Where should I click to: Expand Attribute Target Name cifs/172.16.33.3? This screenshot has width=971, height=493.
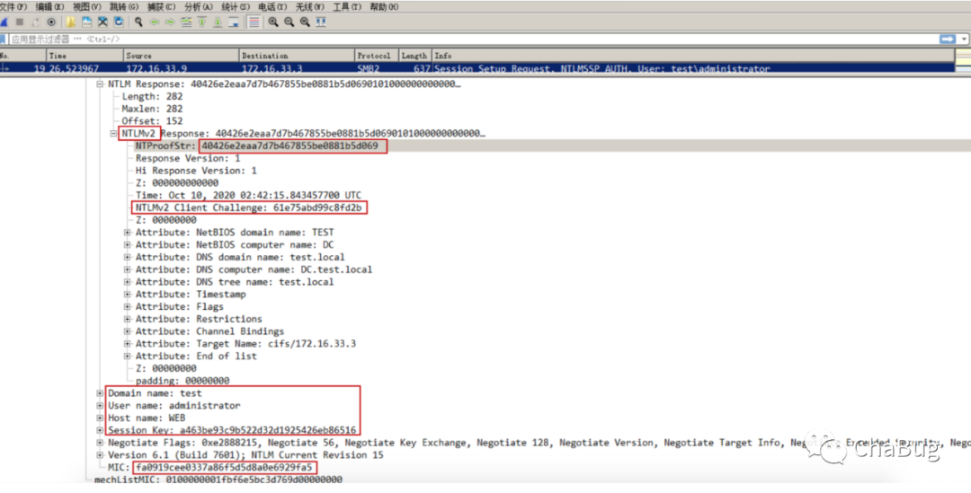(127, 344)
